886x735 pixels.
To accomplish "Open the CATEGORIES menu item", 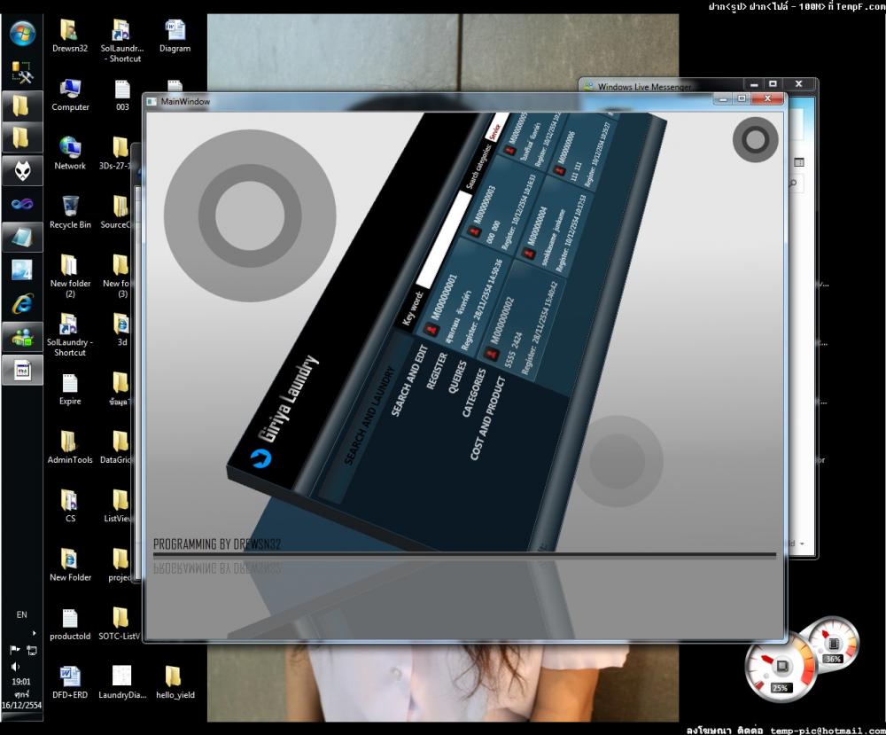I will coord(473,393).
